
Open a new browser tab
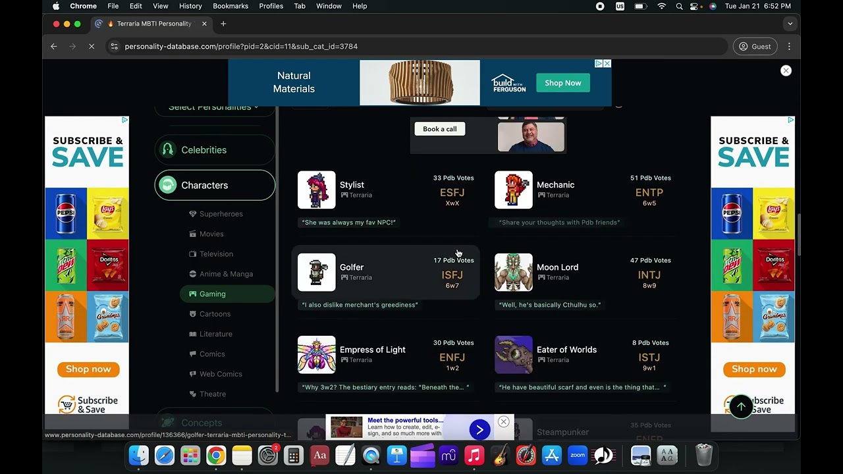point(223,24)
